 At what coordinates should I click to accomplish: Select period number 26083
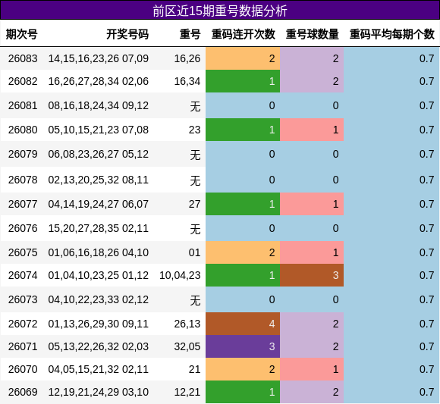point(23,58)
